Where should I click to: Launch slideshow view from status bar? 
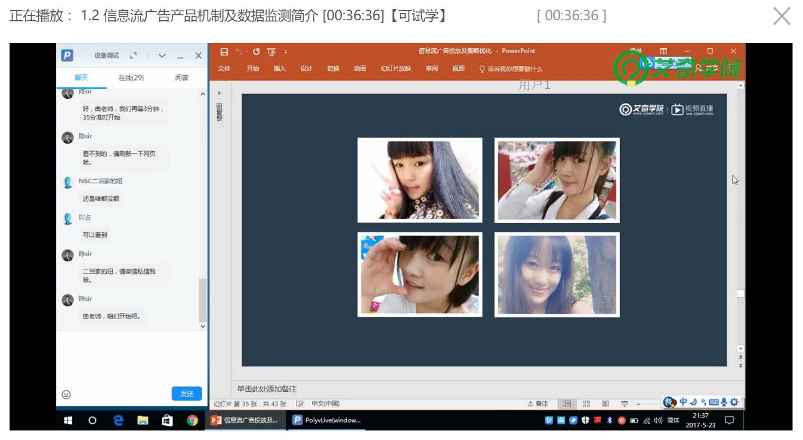click(x=624, y=404)
